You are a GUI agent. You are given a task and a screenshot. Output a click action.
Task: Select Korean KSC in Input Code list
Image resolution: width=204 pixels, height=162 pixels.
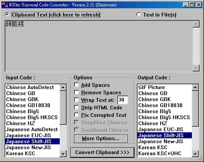pyautogui.click(x=32, y=154)
